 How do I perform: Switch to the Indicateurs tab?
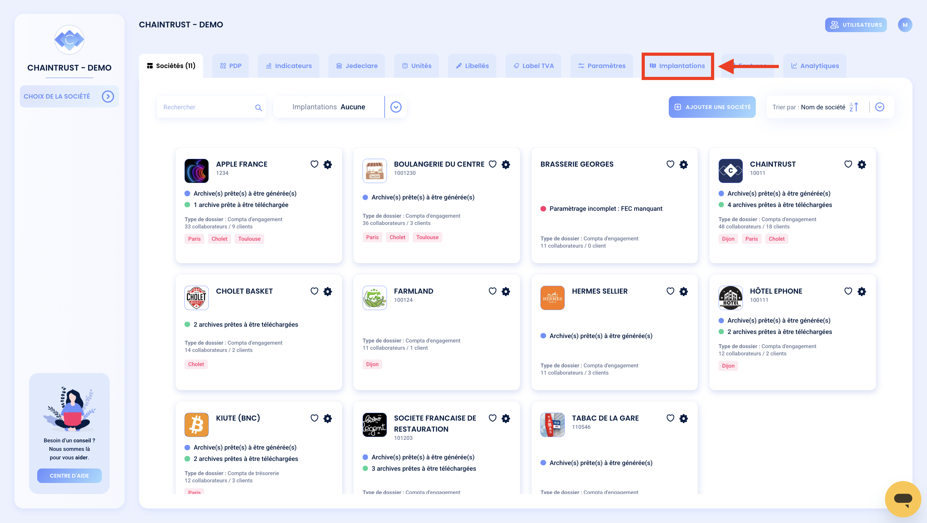tap(289, 66)
